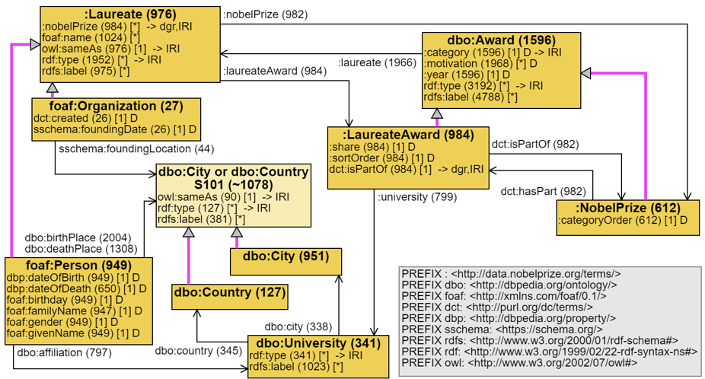This screenshot has width=705, height=379.
Task: Click the subclass triangle above dbo:City's pink line
Action: (236, 232)
